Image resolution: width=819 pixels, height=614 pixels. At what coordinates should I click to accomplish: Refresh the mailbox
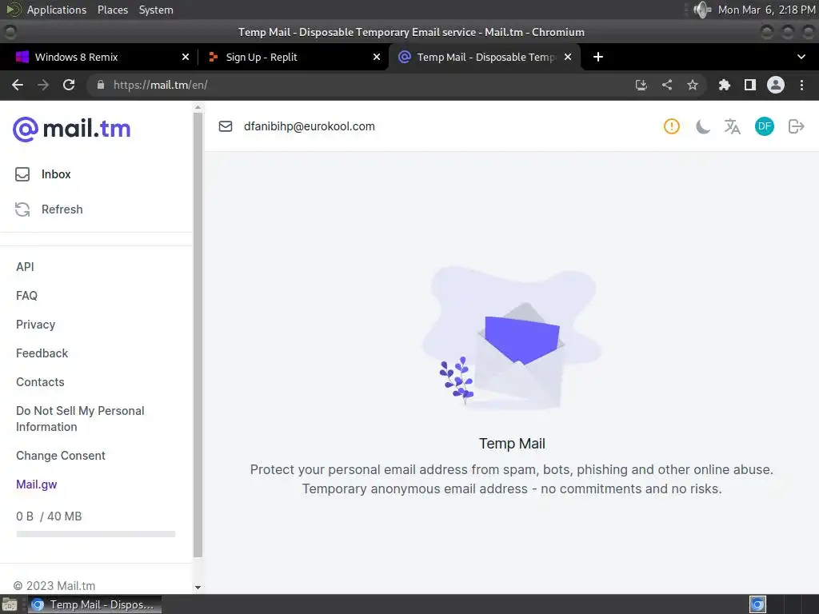click(x=49, y=209)
